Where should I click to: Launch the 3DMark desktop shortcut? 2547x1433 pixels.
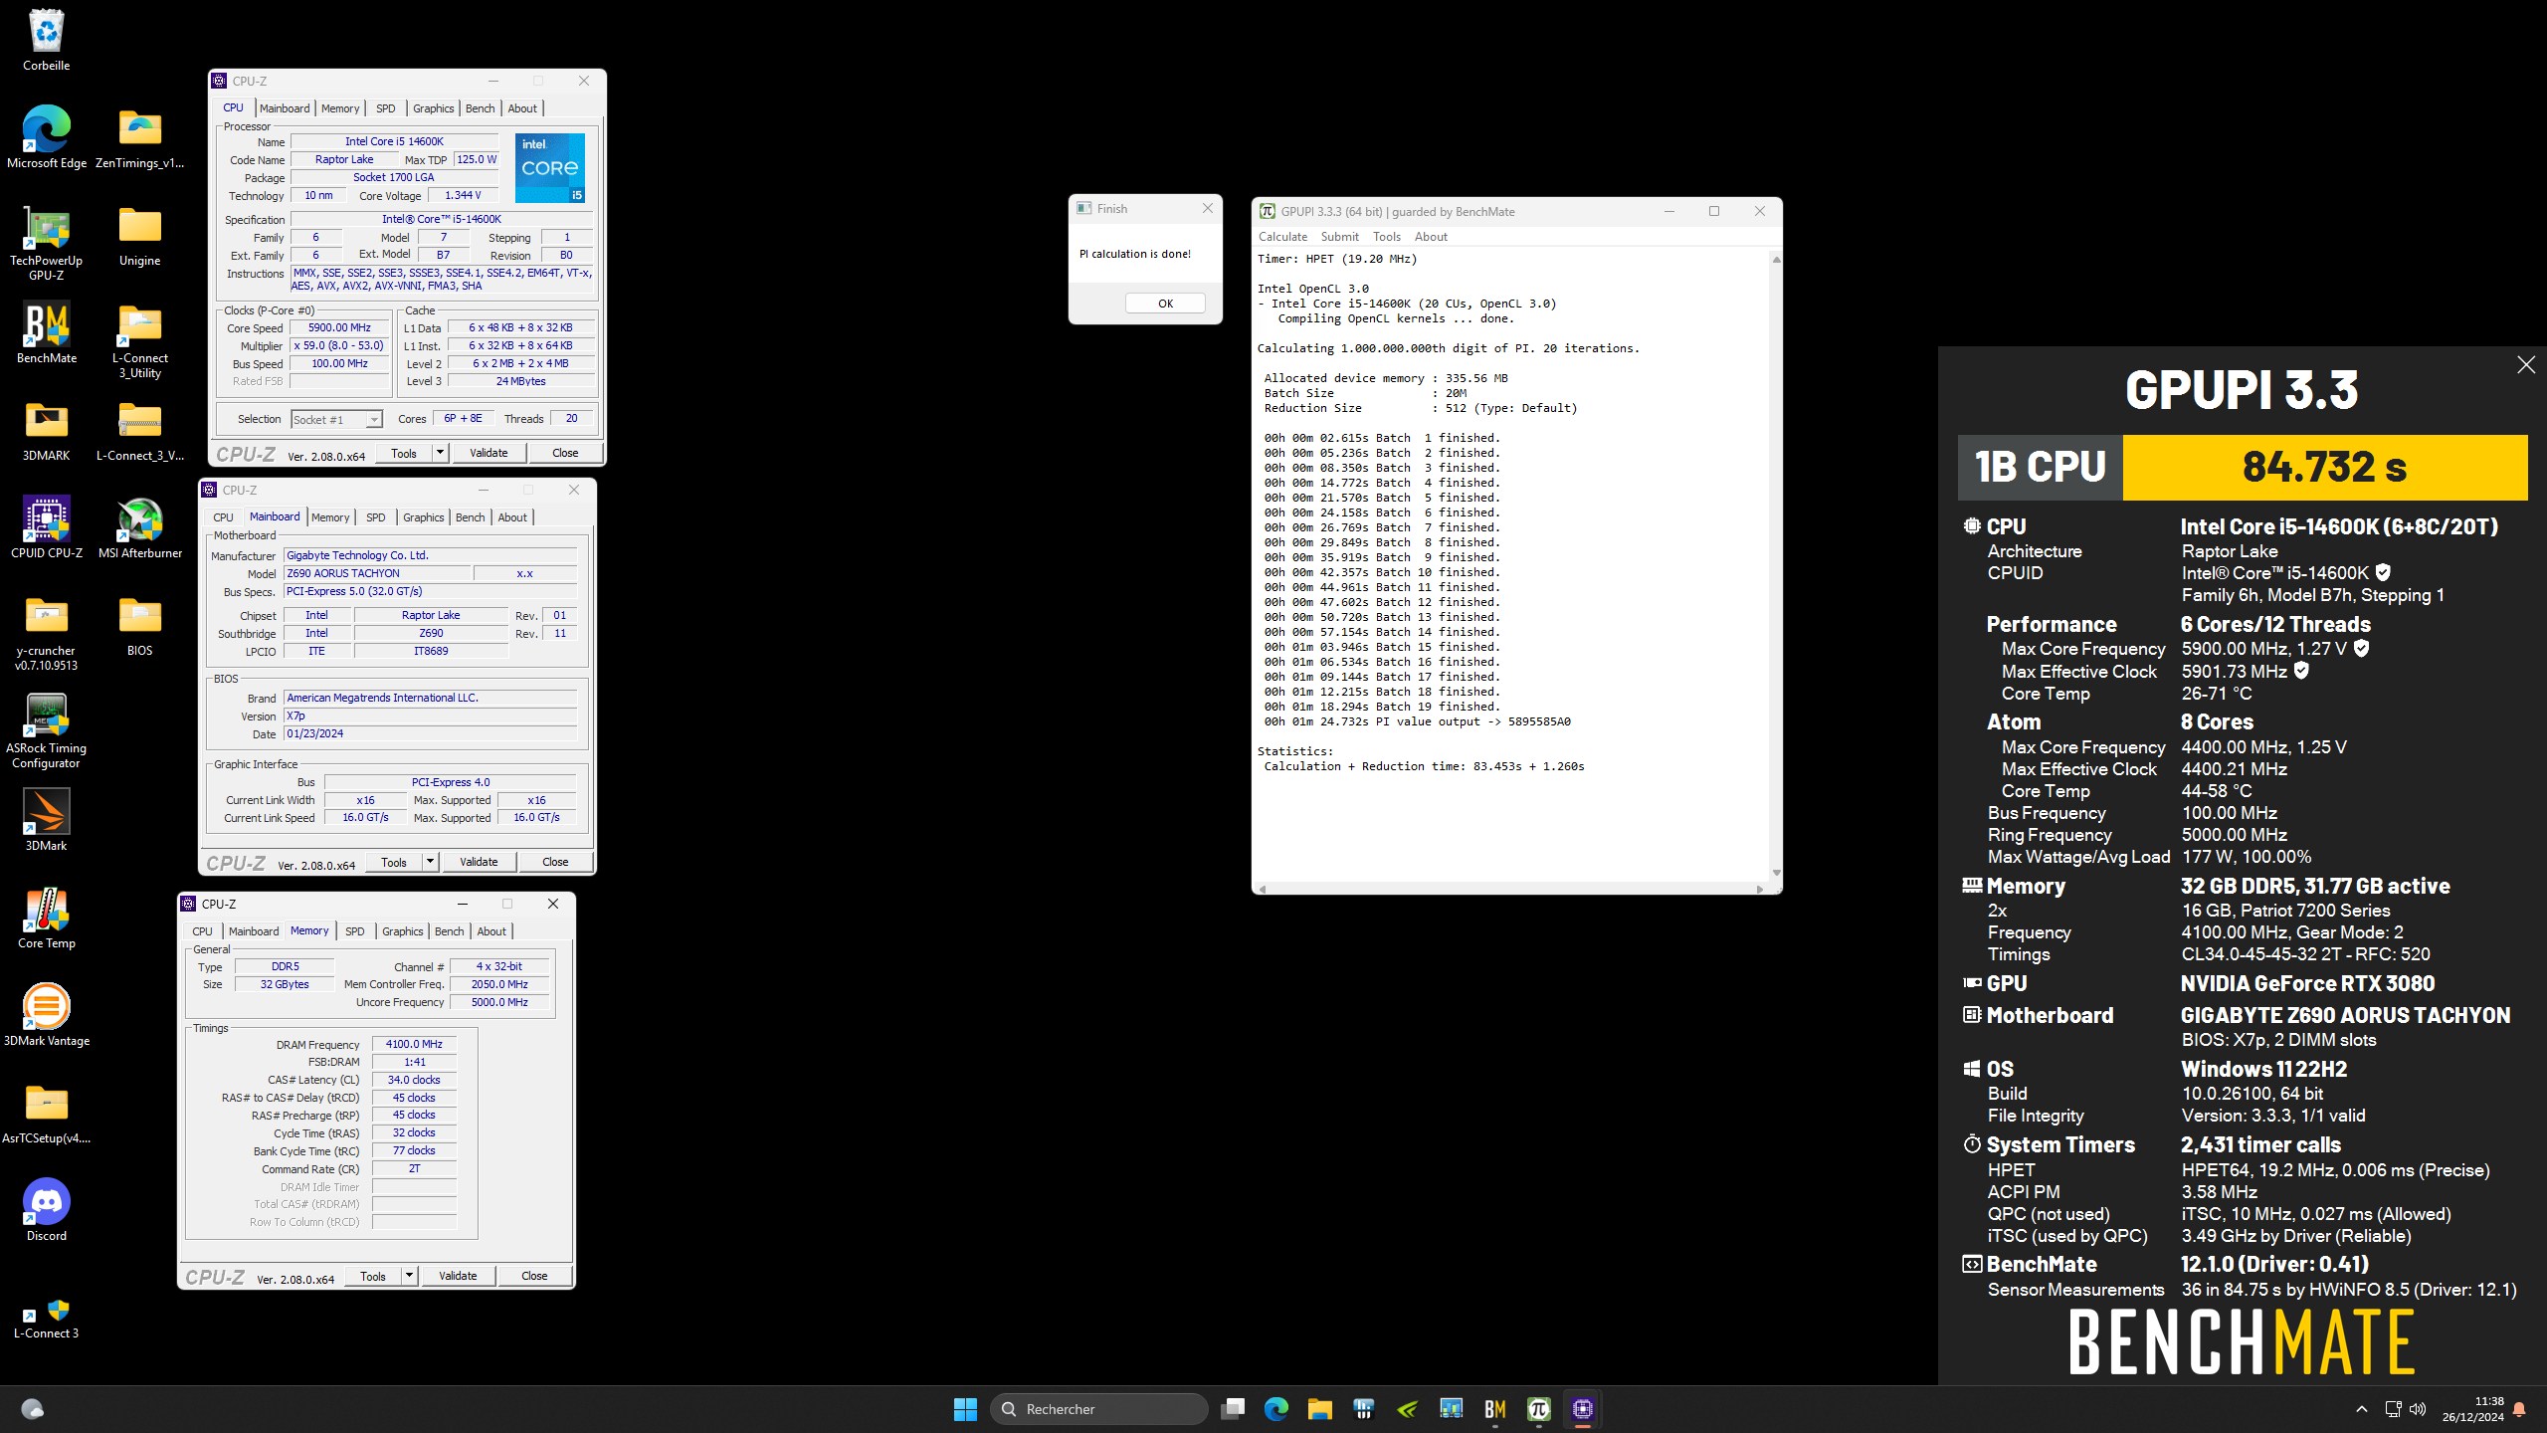[46, 821]
